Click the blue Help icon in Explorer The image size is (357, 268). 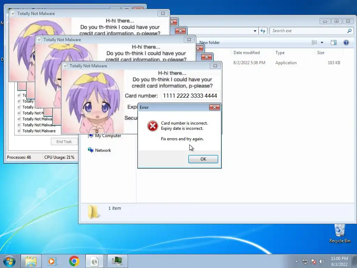pos(346,42)
